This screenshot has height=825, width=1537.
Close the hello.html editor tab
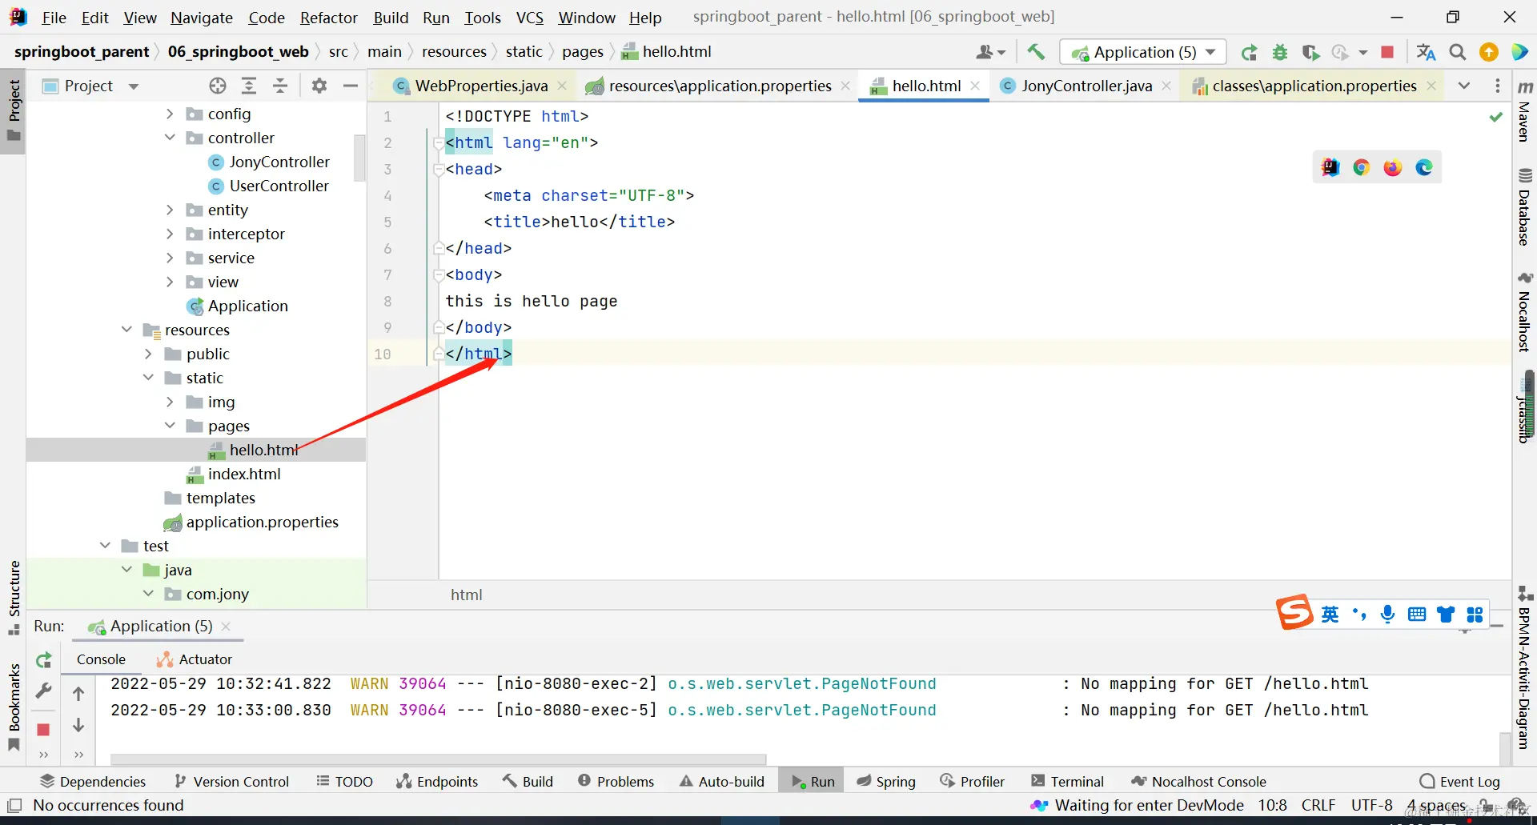[975, 86]
